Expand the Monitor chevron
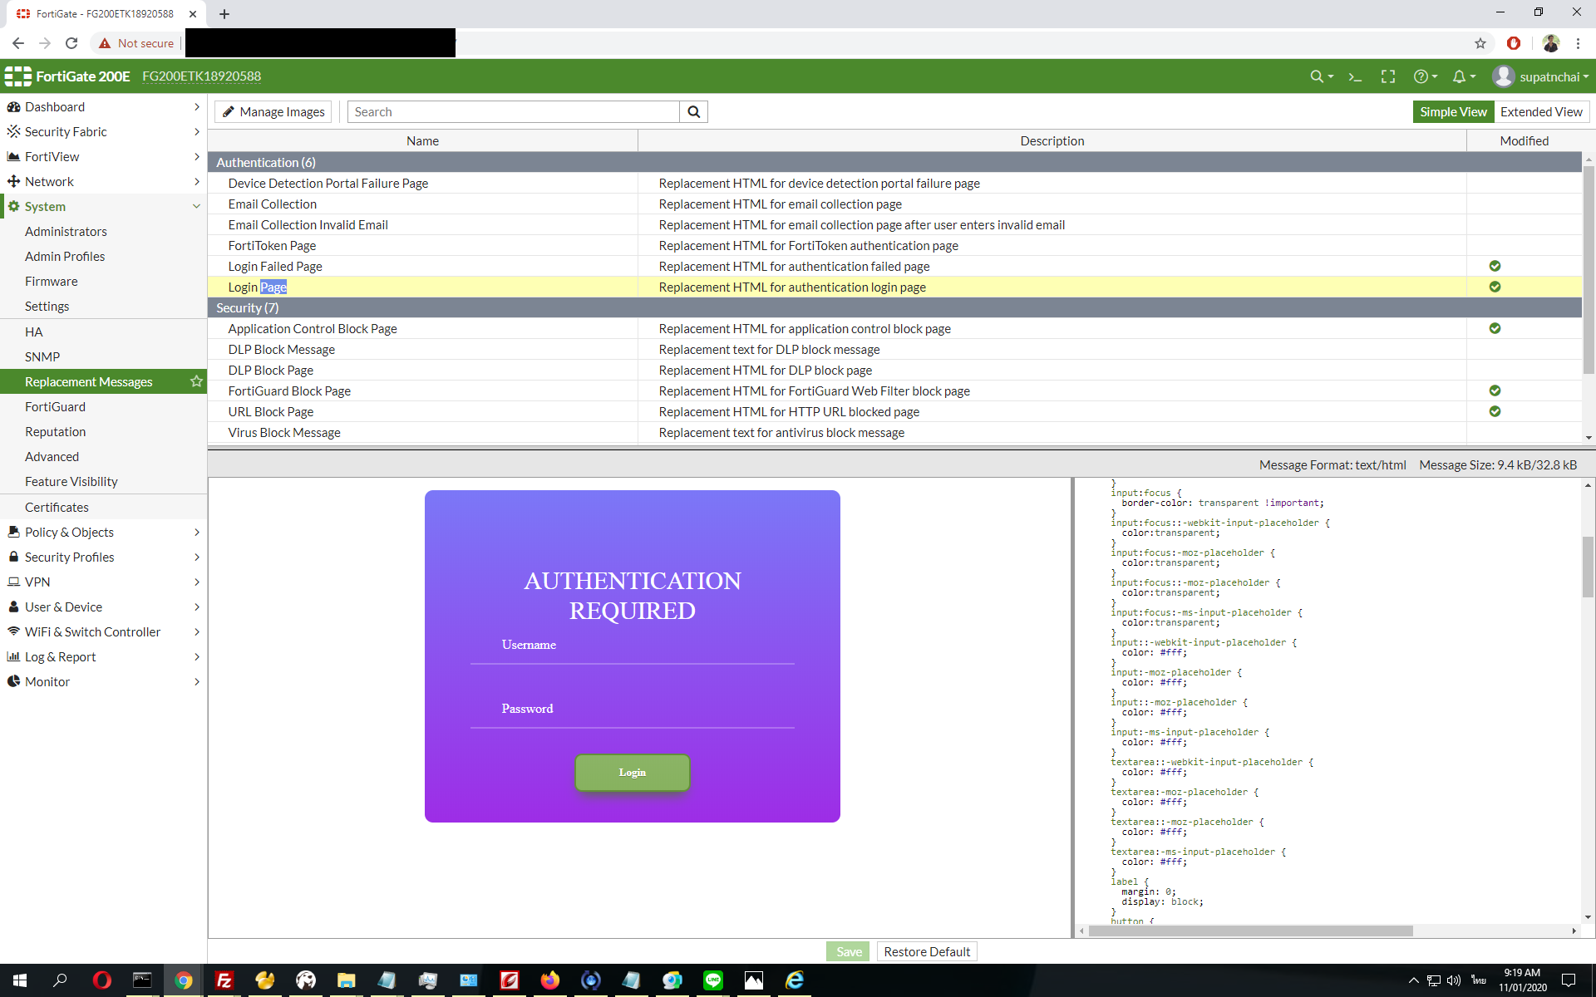The image size is (1596, 997). point(196,682)
